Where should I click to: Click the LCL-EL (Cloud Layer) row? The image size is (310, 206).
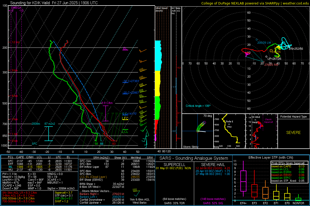tap(117, 177)
